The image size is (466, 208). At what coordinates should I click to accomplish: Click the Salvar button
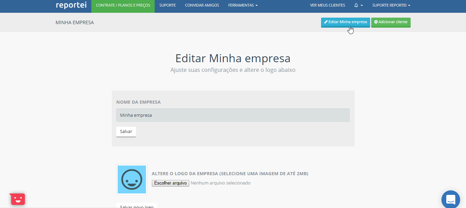coord(126,131)
